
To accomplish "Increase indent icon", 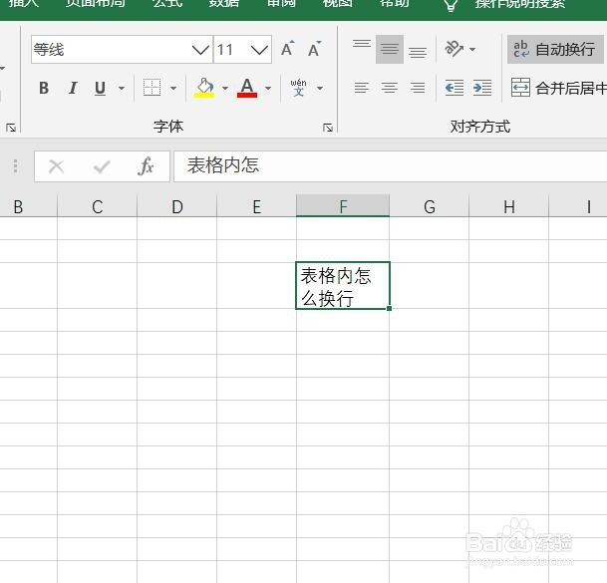I will pos(482,88).
